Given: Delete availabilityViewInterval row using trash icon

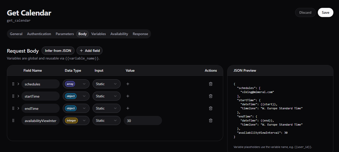Looking at the screenshot, I should click(211, 120).
